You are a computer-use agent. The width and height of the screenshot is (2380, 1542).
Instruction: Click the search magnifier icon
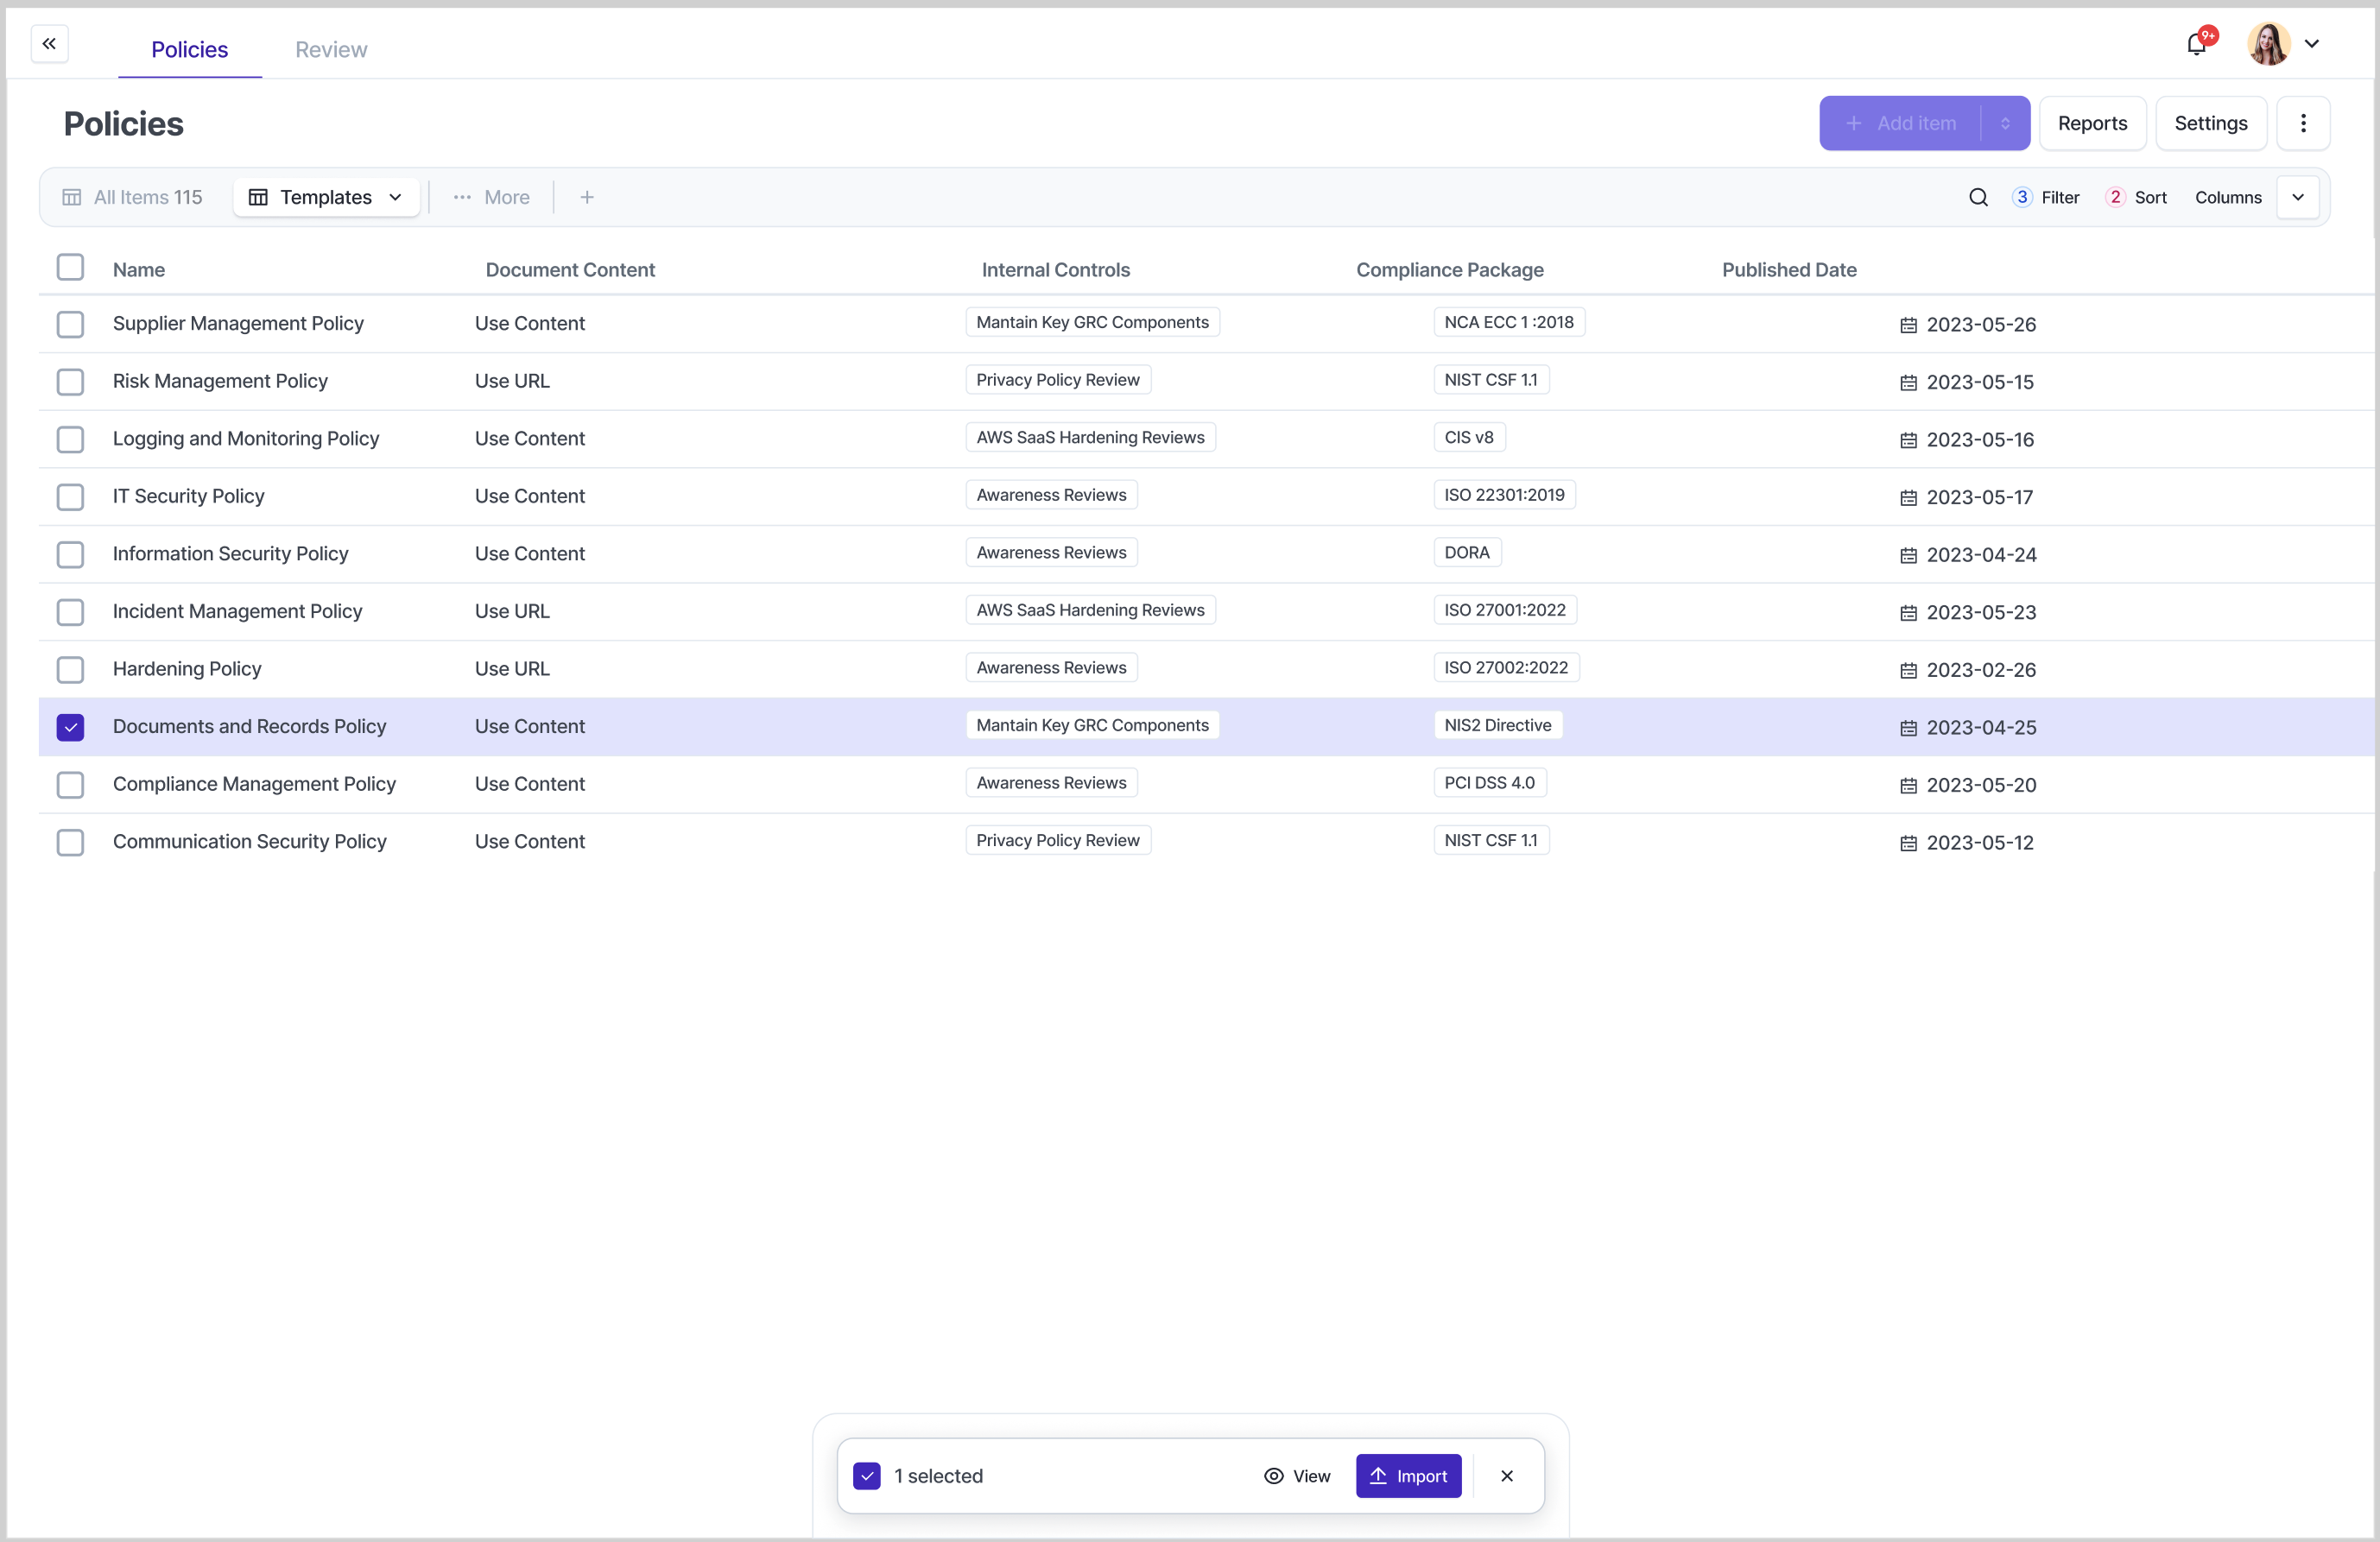(1978, 197)
